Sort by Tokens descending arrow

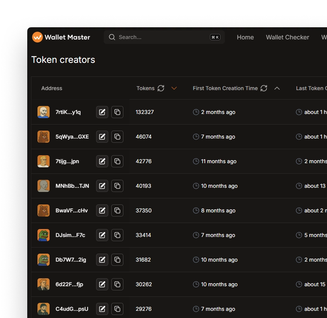(174, 88)
